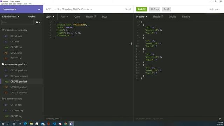Collapse the response object at line 12
This screenshot has width=224, height=126.
coord(139,51)
